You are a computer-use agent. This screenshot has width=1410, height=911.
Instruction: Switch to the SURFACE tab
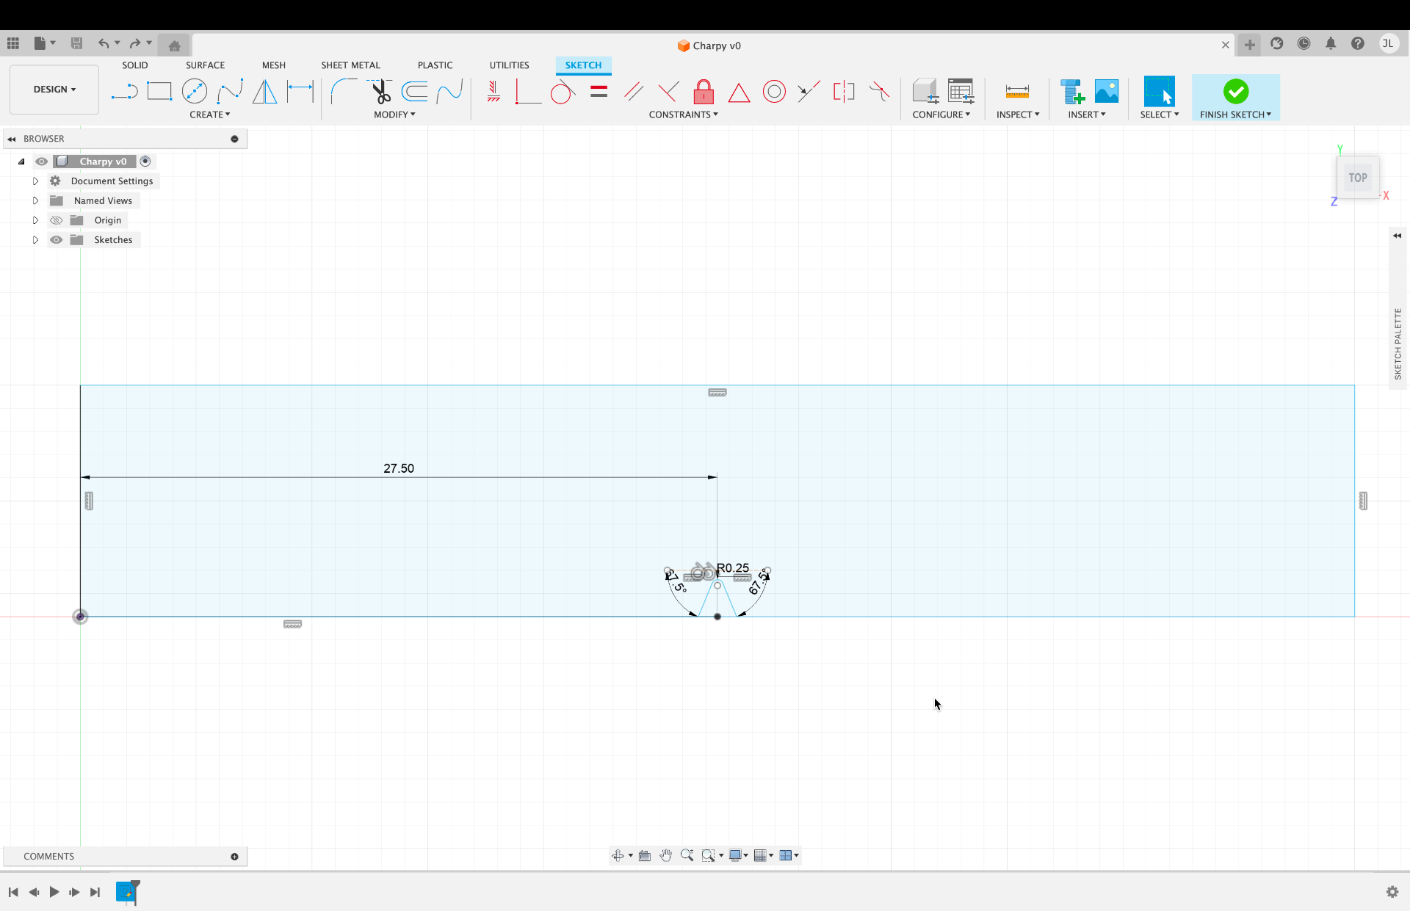pos(205,65)
